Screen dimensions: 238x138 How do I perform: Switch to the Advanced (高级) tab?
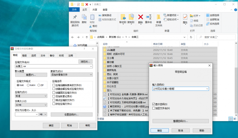pos(24,55)
